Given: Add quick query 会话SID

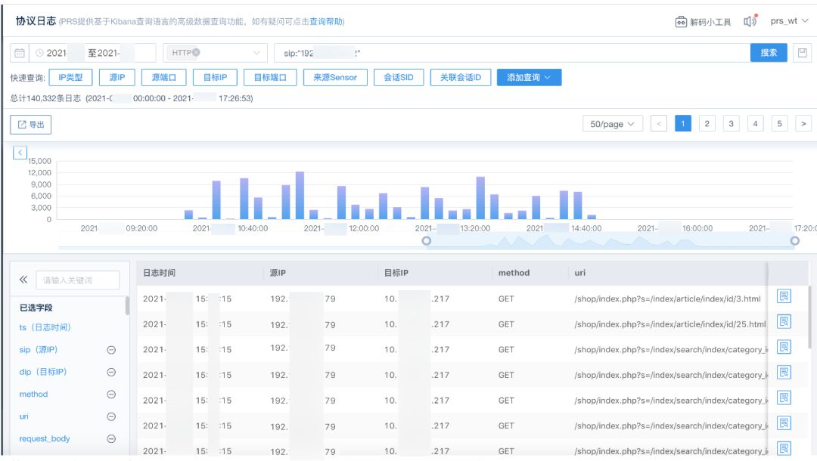Looking at the screenshot, I should click(x=399, y=78).
